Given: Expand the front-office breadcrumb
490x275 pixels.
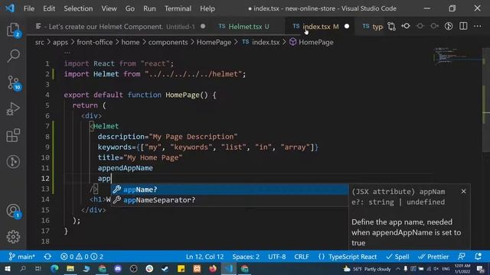Looking at the screenshot, I should pyautogui.click(x=95, y=42).
